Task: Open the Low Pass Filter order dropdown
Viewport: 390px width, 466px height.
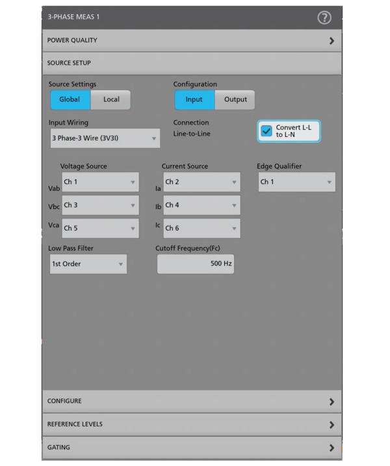Action: point(88,264)
